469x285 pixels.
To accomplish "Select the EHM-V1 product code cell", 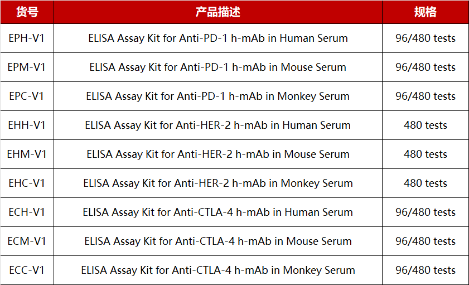I will tap(27, 154).
